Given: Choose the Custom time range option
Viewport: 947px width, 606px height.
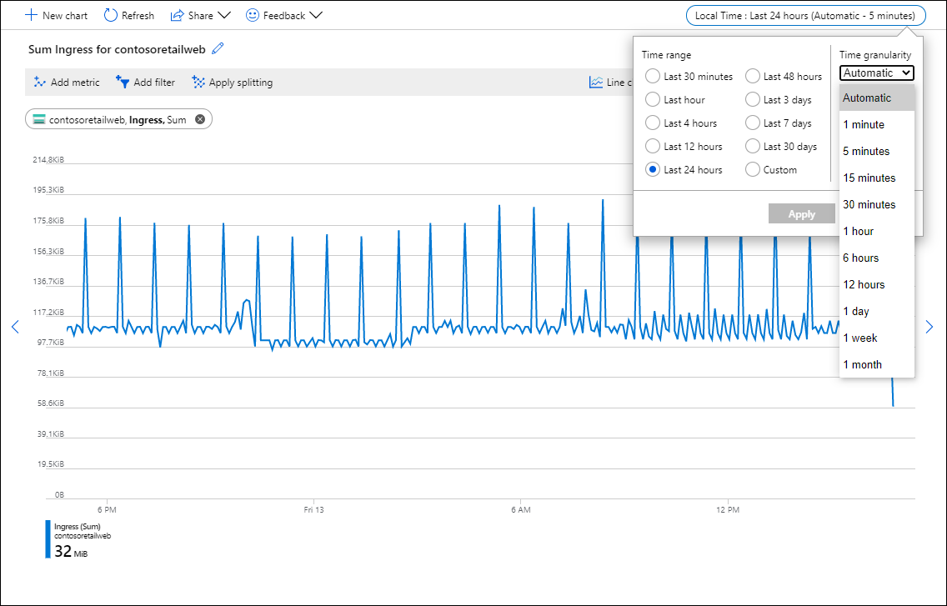Looking at the screenshot, I should pyautogui.click(x=753, y=170).
